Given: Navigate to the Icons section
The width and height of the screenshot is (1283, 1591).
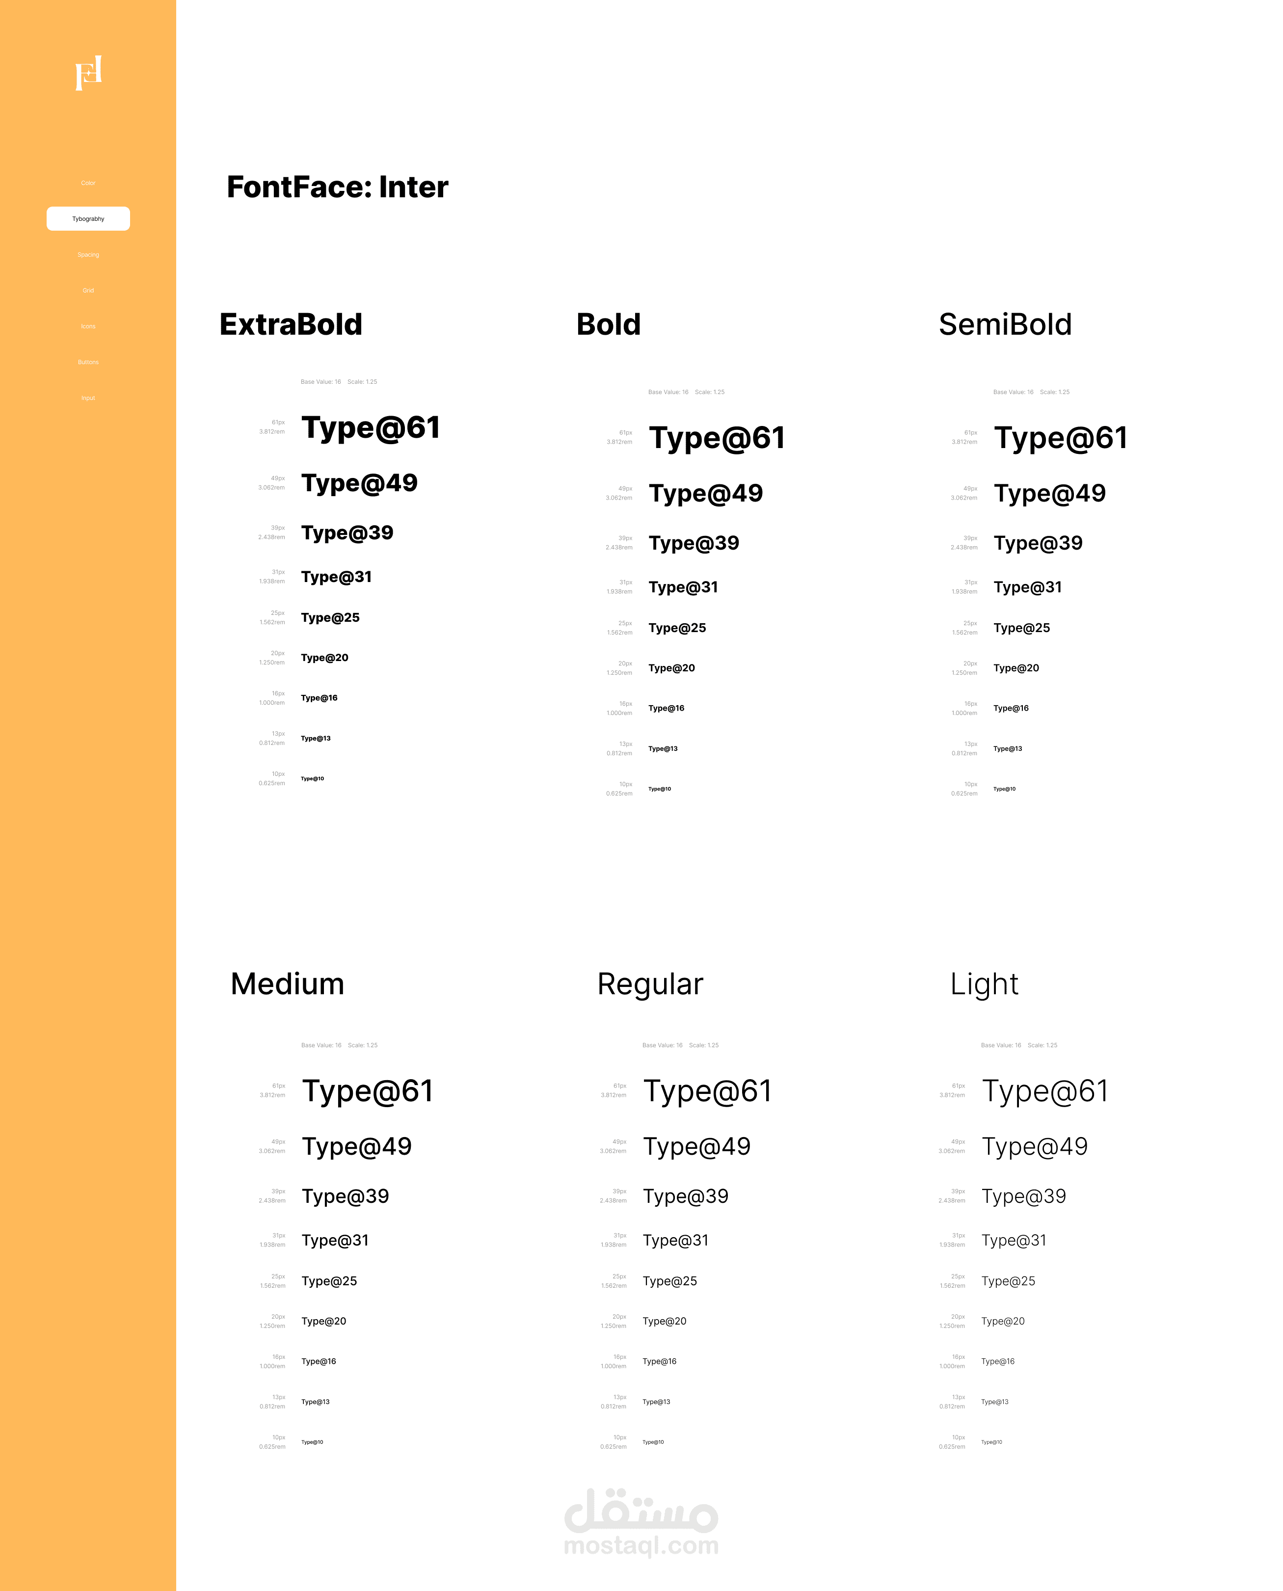Looking at the screenshot, I should coord(88,326).
